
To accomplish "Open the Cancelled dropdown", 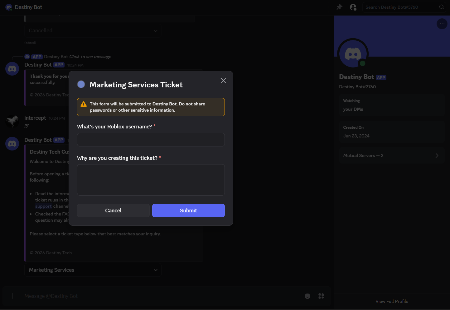I will pyautogui.click(x=93, y=31).
